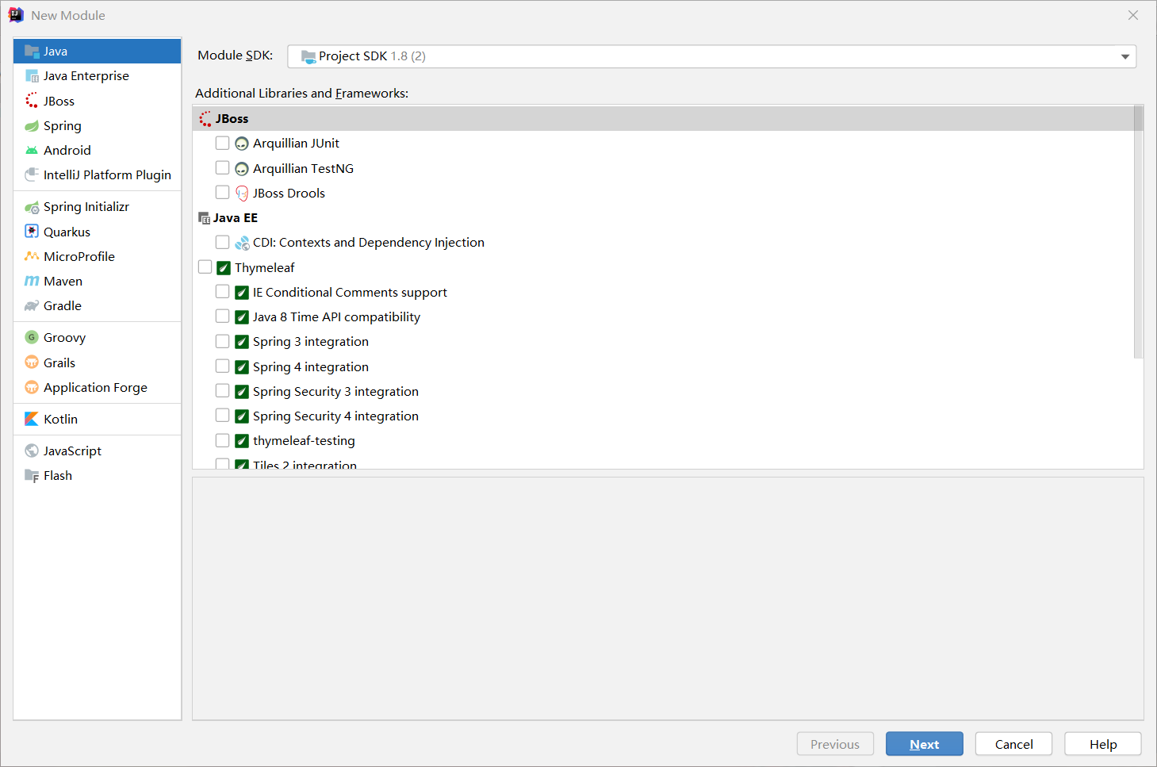Click the JBoss module icon in sidebar
Image resolution: width=1157 pixels, height=767 pixels.
click(x=32, y=102)
